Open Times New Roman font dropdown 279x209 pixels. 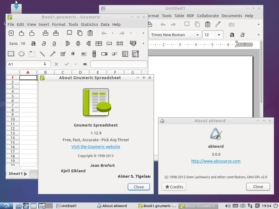click(198, 35)
